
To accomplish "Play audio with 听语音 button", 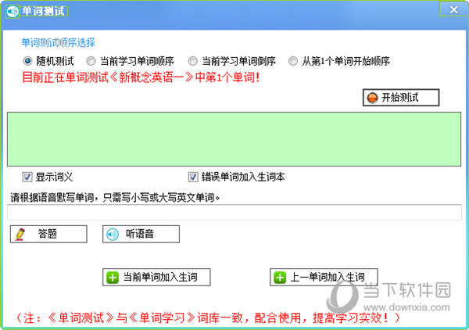I will pyautogui.click(x=141, y=234).
